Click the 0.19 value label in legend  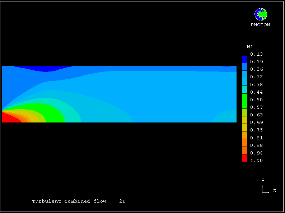(x=256, y=62)
